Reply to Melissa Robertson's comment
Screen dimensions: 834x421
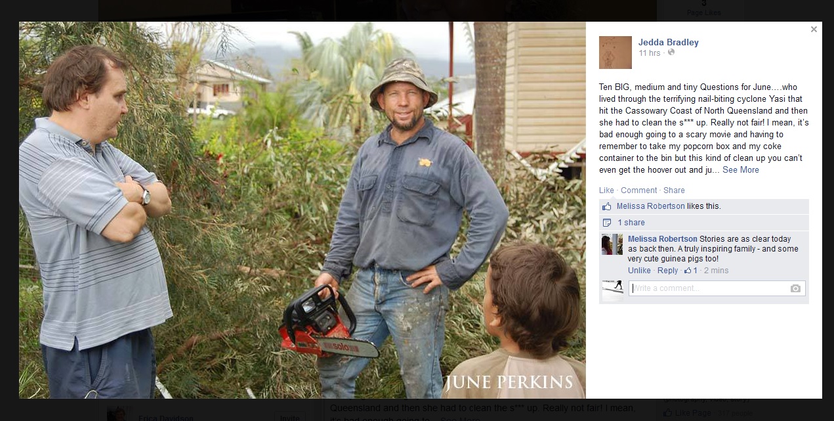click(x=667, y=271)
